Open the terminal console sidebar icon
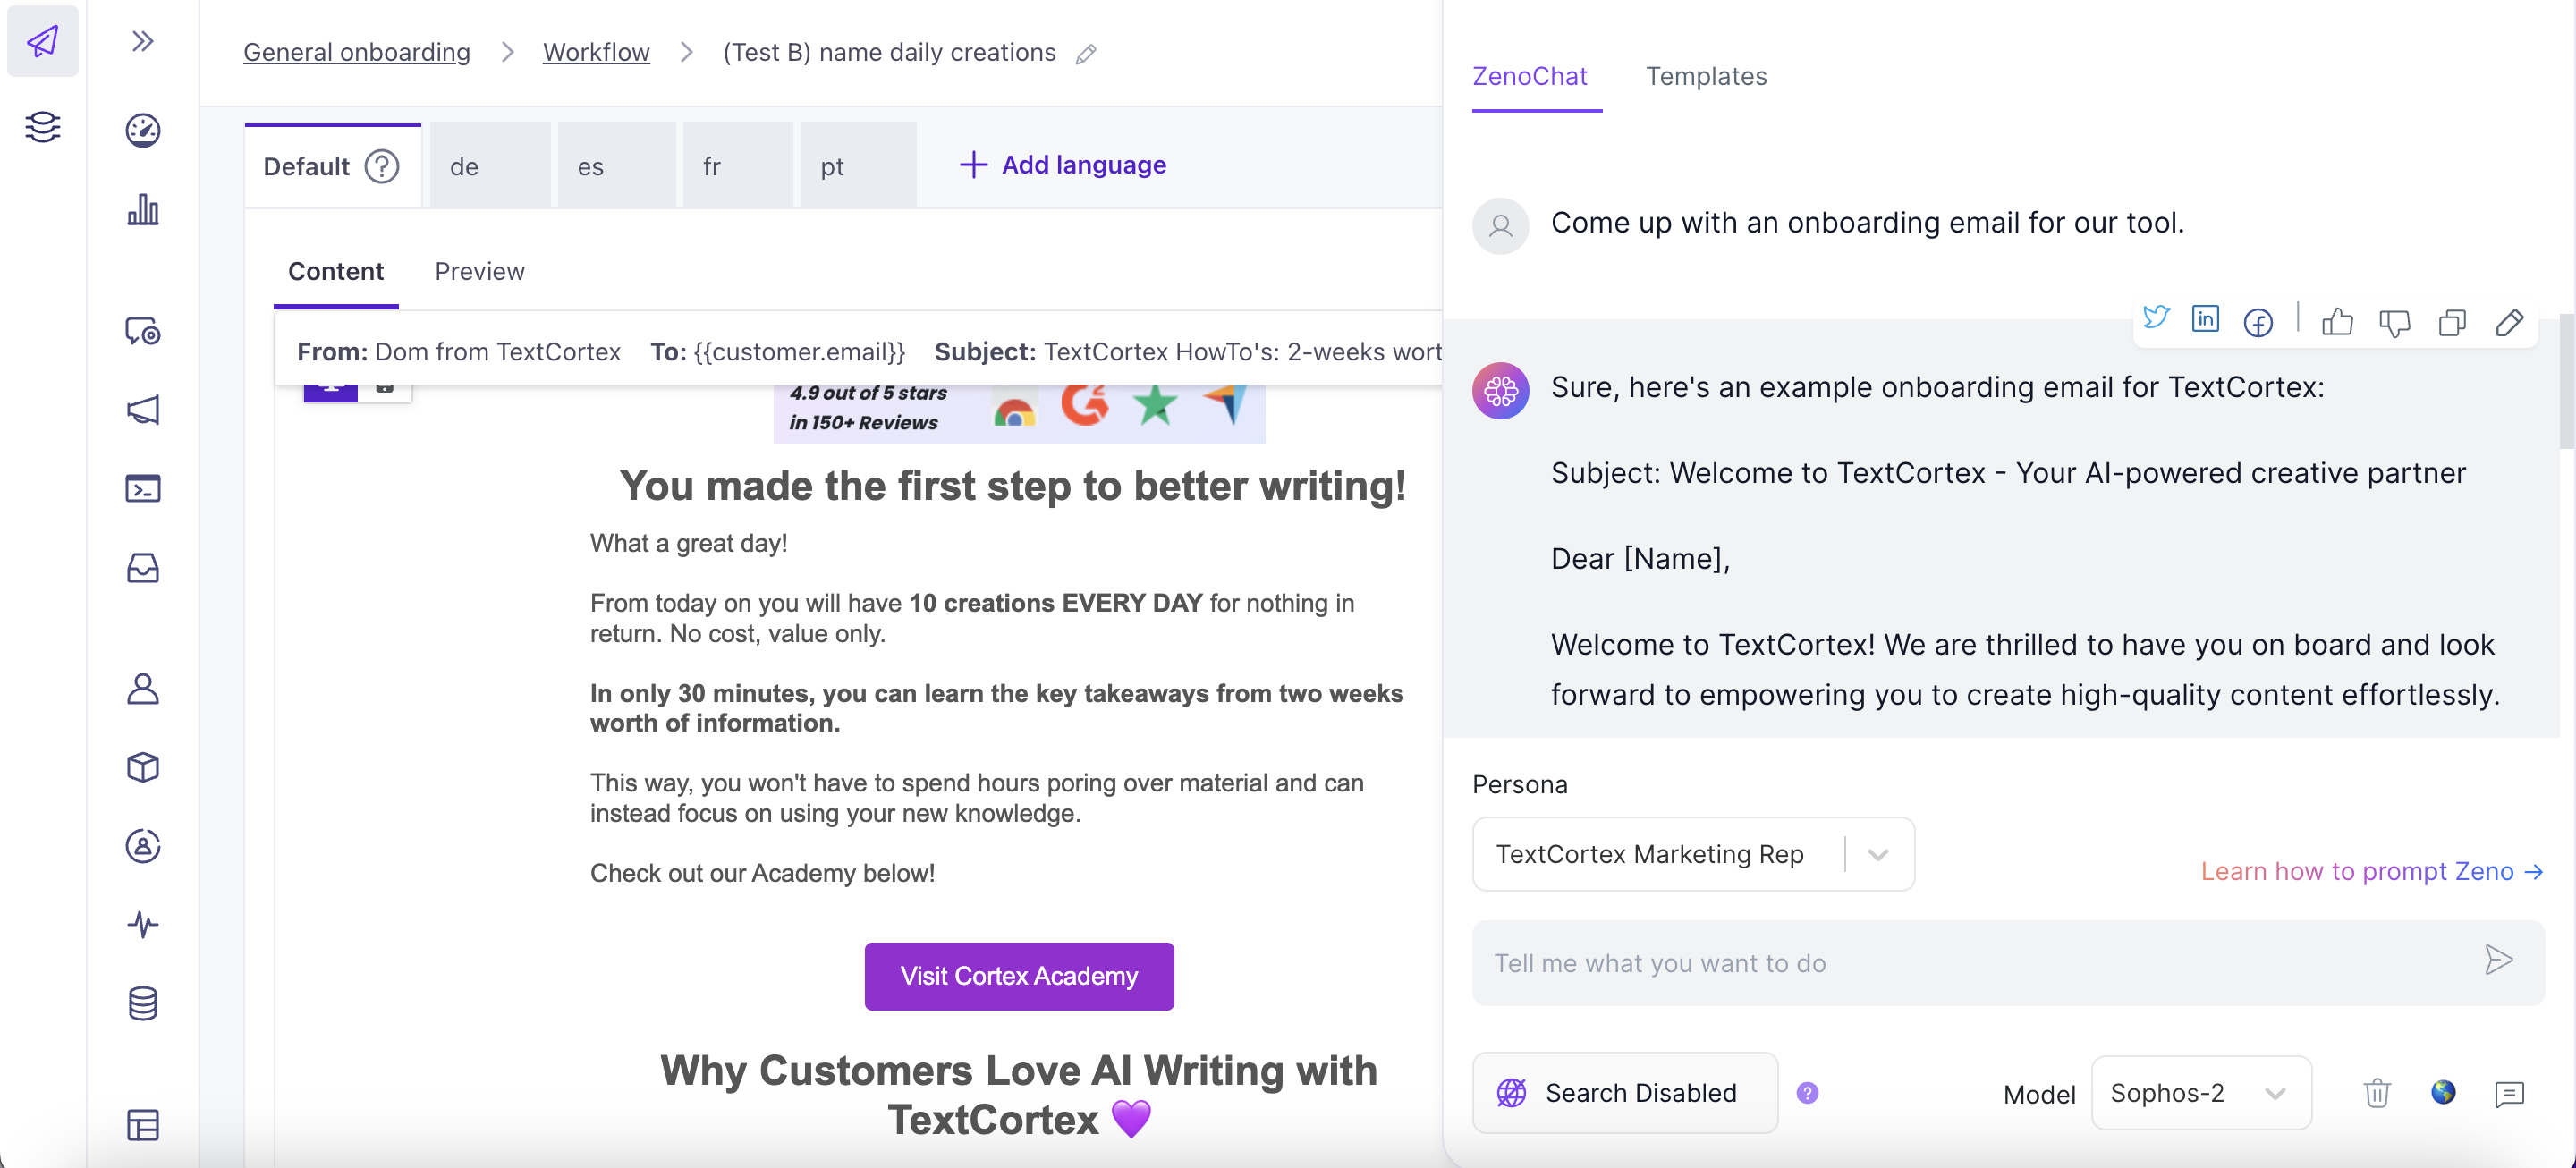Screen dimensions: 2576x1168 [x=143, y=488]
